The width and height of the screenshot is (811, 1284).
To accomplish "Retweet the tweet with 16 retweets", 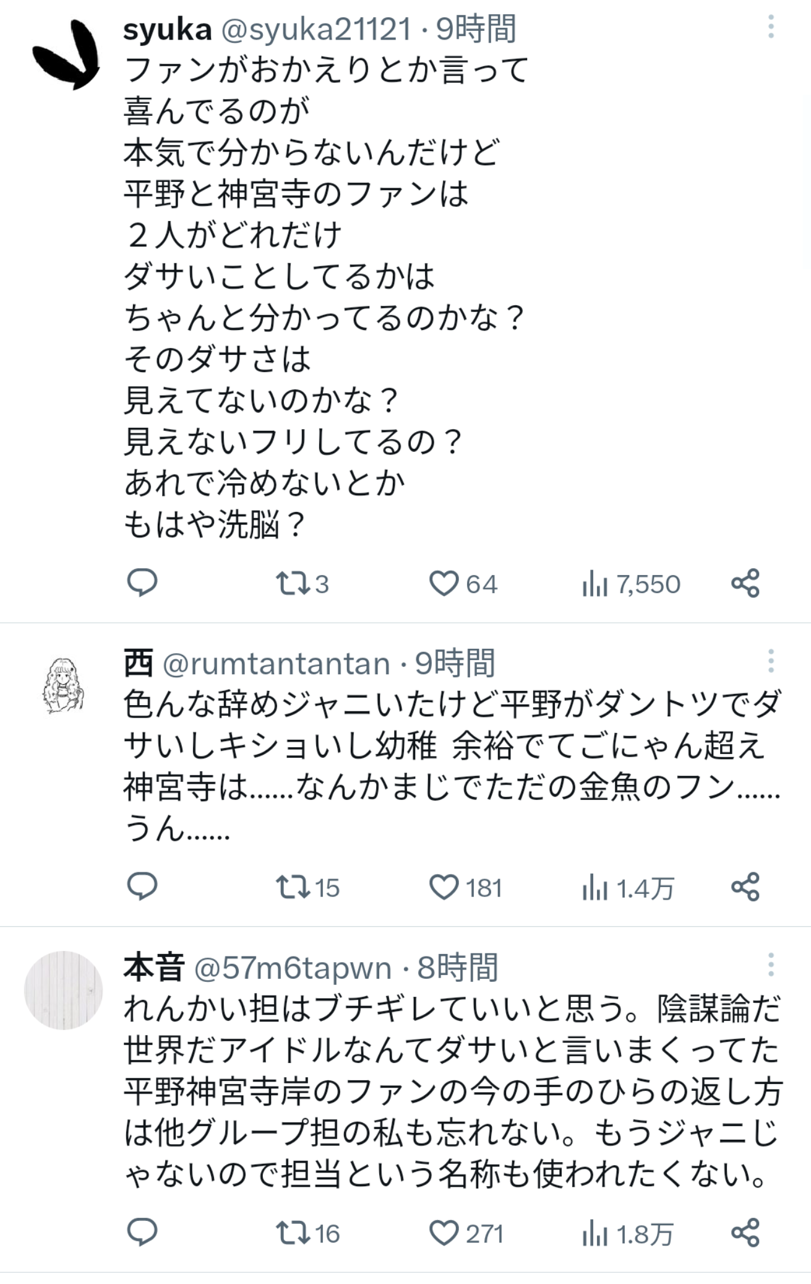I will [x=307, y=1233].
